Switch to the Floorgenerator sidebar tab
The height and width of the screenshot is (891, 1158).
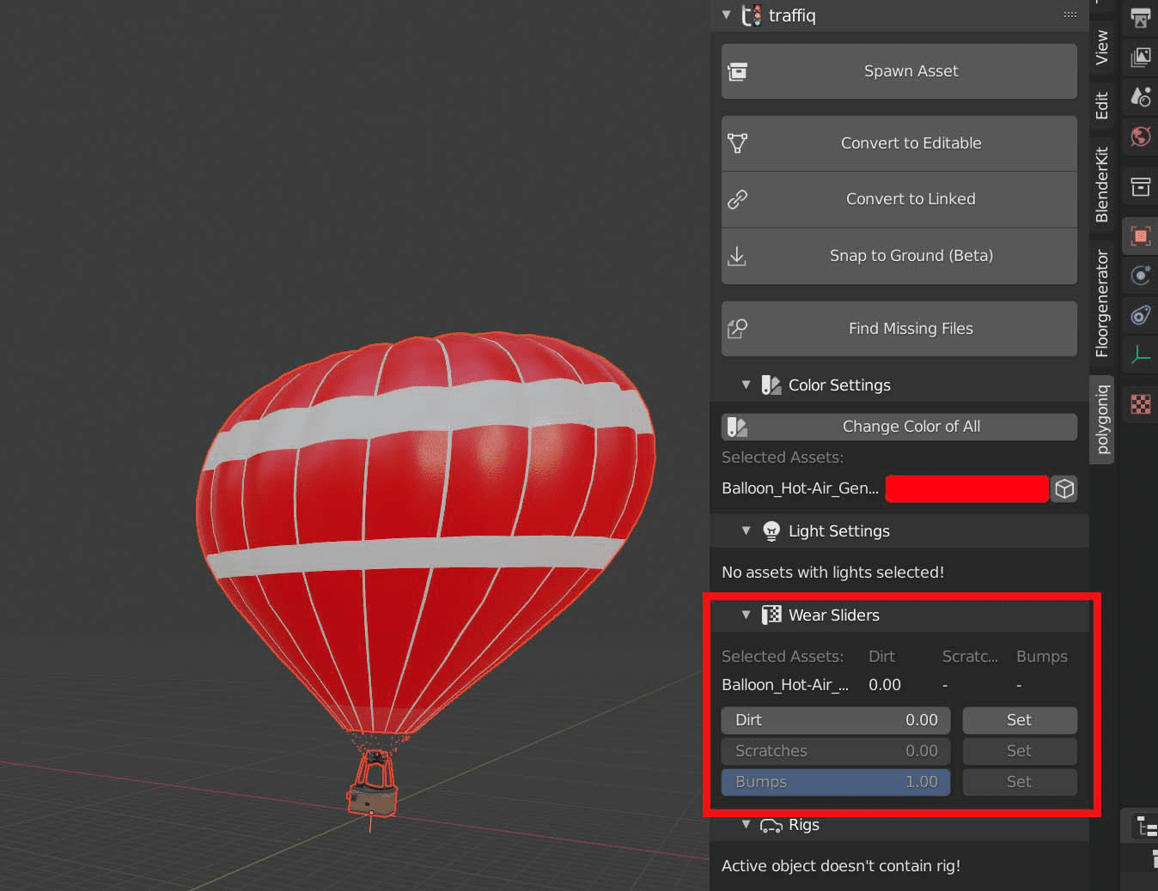(1102, 304)
